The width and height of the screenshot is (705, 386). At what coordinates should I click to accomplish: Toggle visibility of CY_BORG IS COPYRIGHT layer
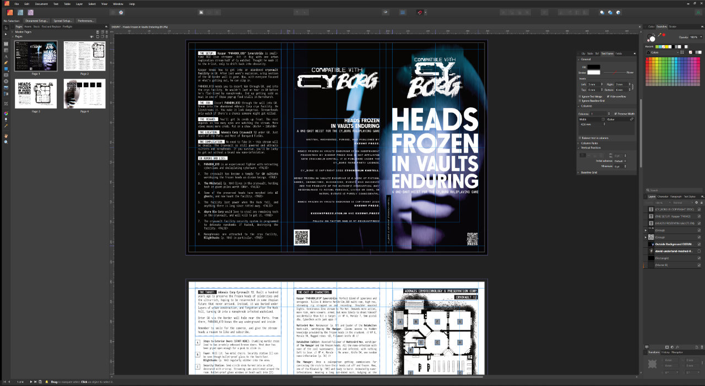click(699, 209)
